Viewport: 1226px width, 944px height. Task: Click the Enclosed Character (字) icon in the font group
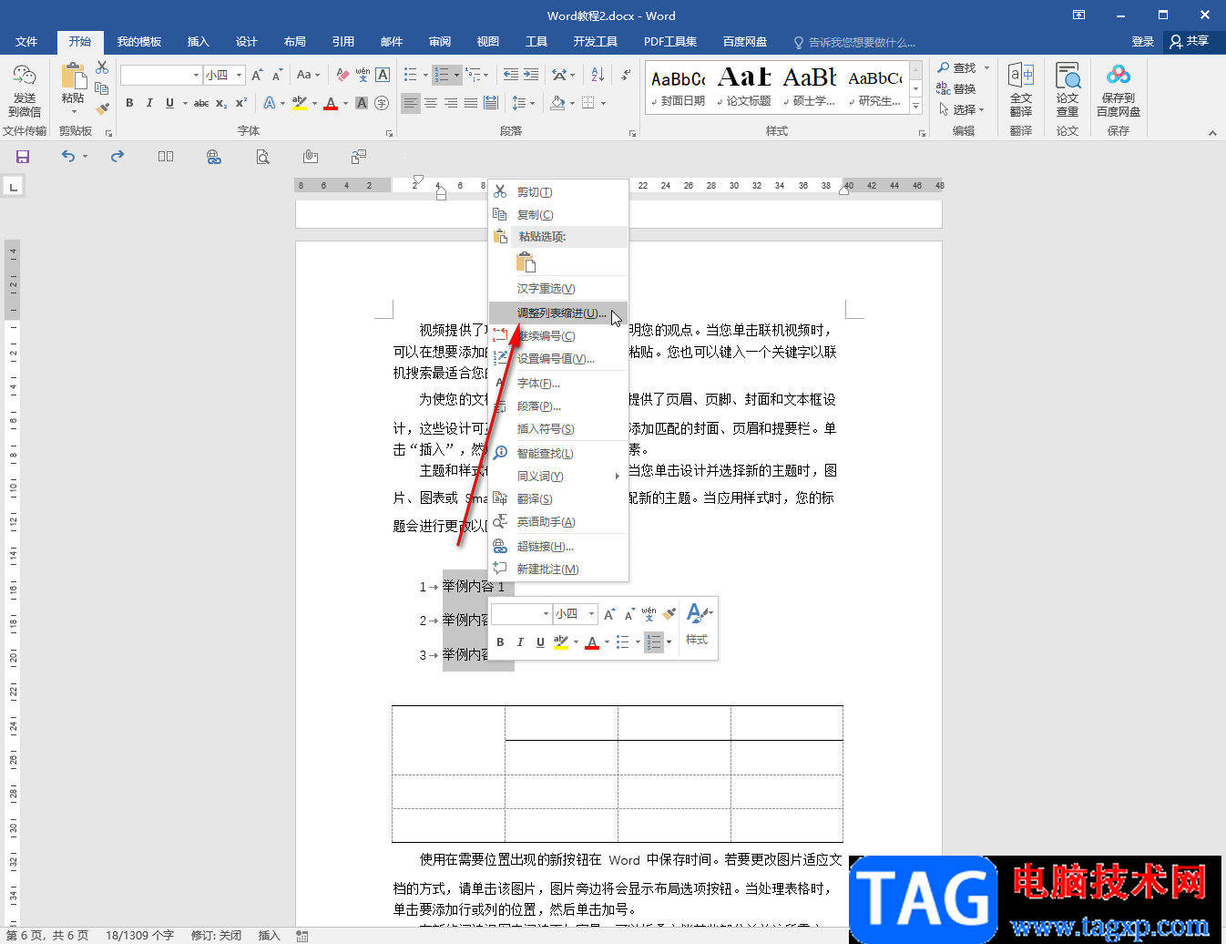pos(382,103)
